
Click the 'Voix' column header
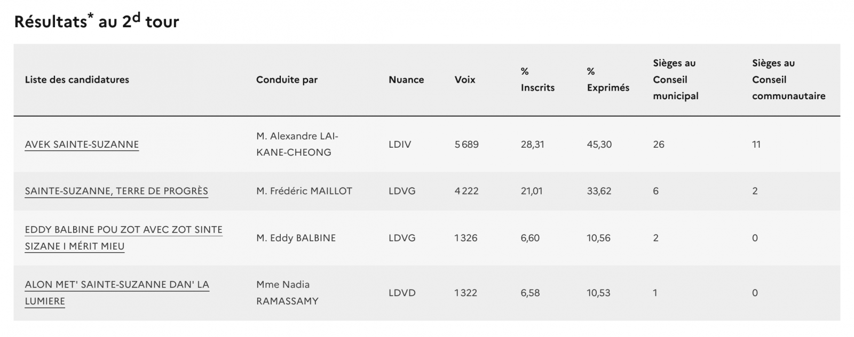(x=465, y=79)
